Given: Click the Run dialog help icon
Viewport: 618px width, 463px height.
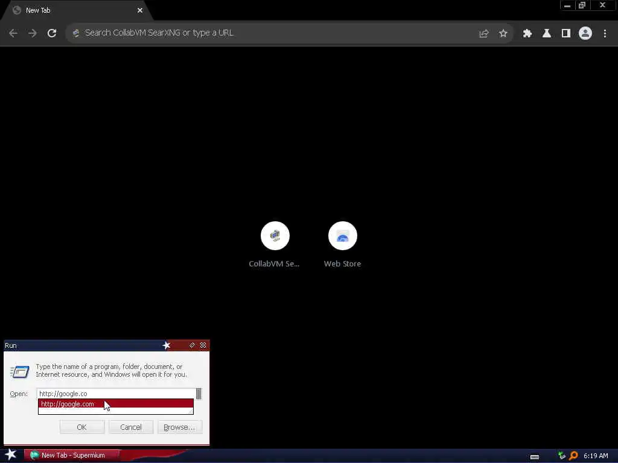Looking at the screenshot, I should coord(192,345).
